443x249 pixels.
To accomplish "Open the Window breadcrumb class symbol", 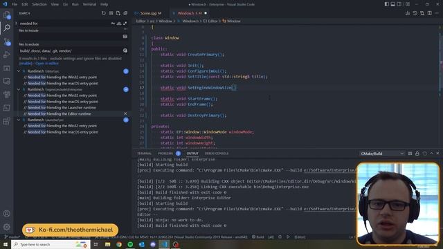I will (231, 21).
